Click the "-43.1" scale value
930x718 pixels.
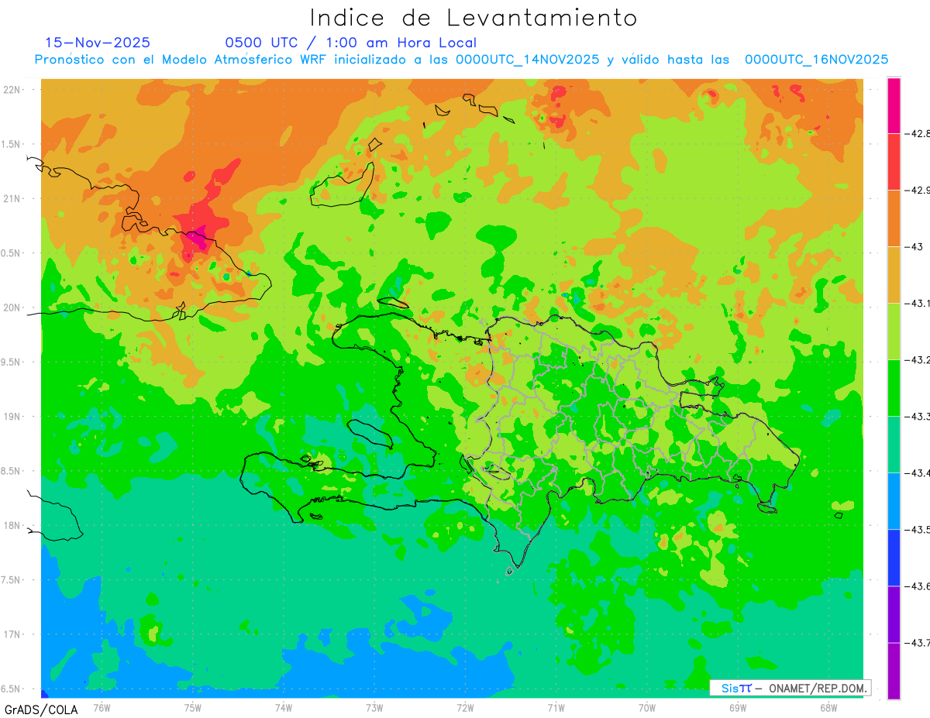click(x=918, y=303)
